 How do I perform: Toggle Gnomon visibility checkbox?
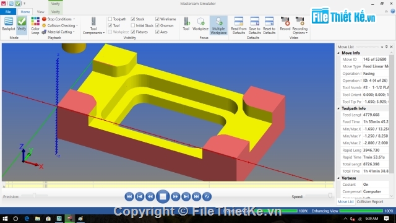click(157, 25)
